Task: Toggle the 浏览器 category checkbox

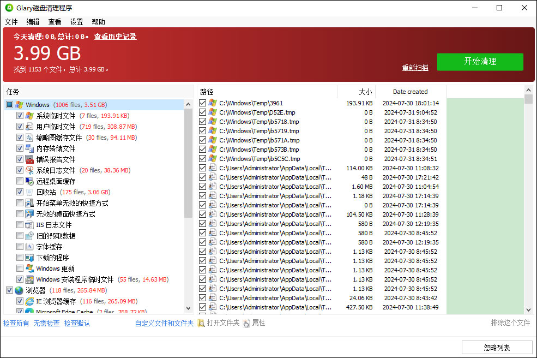Action: [10, 290]
